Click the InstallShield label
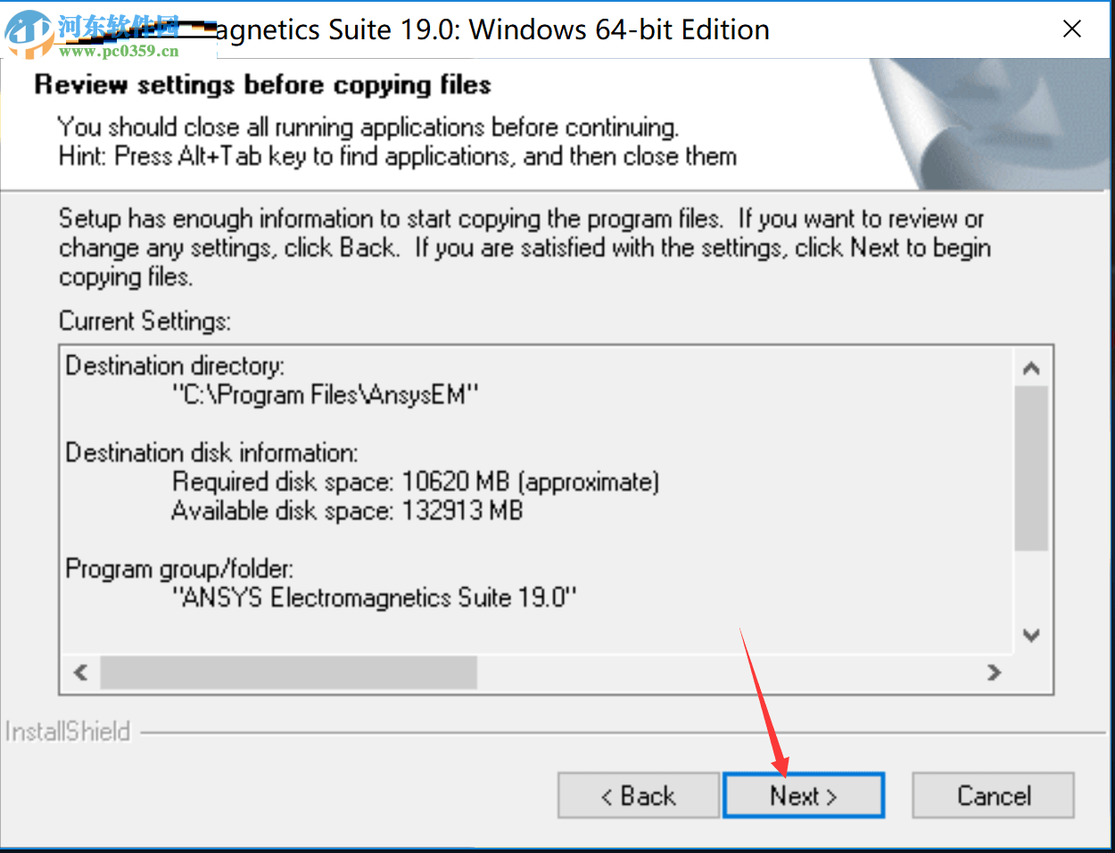 [68, 731]
